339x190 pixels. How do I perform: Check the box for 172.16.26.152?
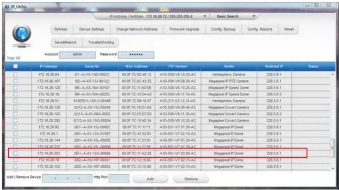click(x=15, y=167)
